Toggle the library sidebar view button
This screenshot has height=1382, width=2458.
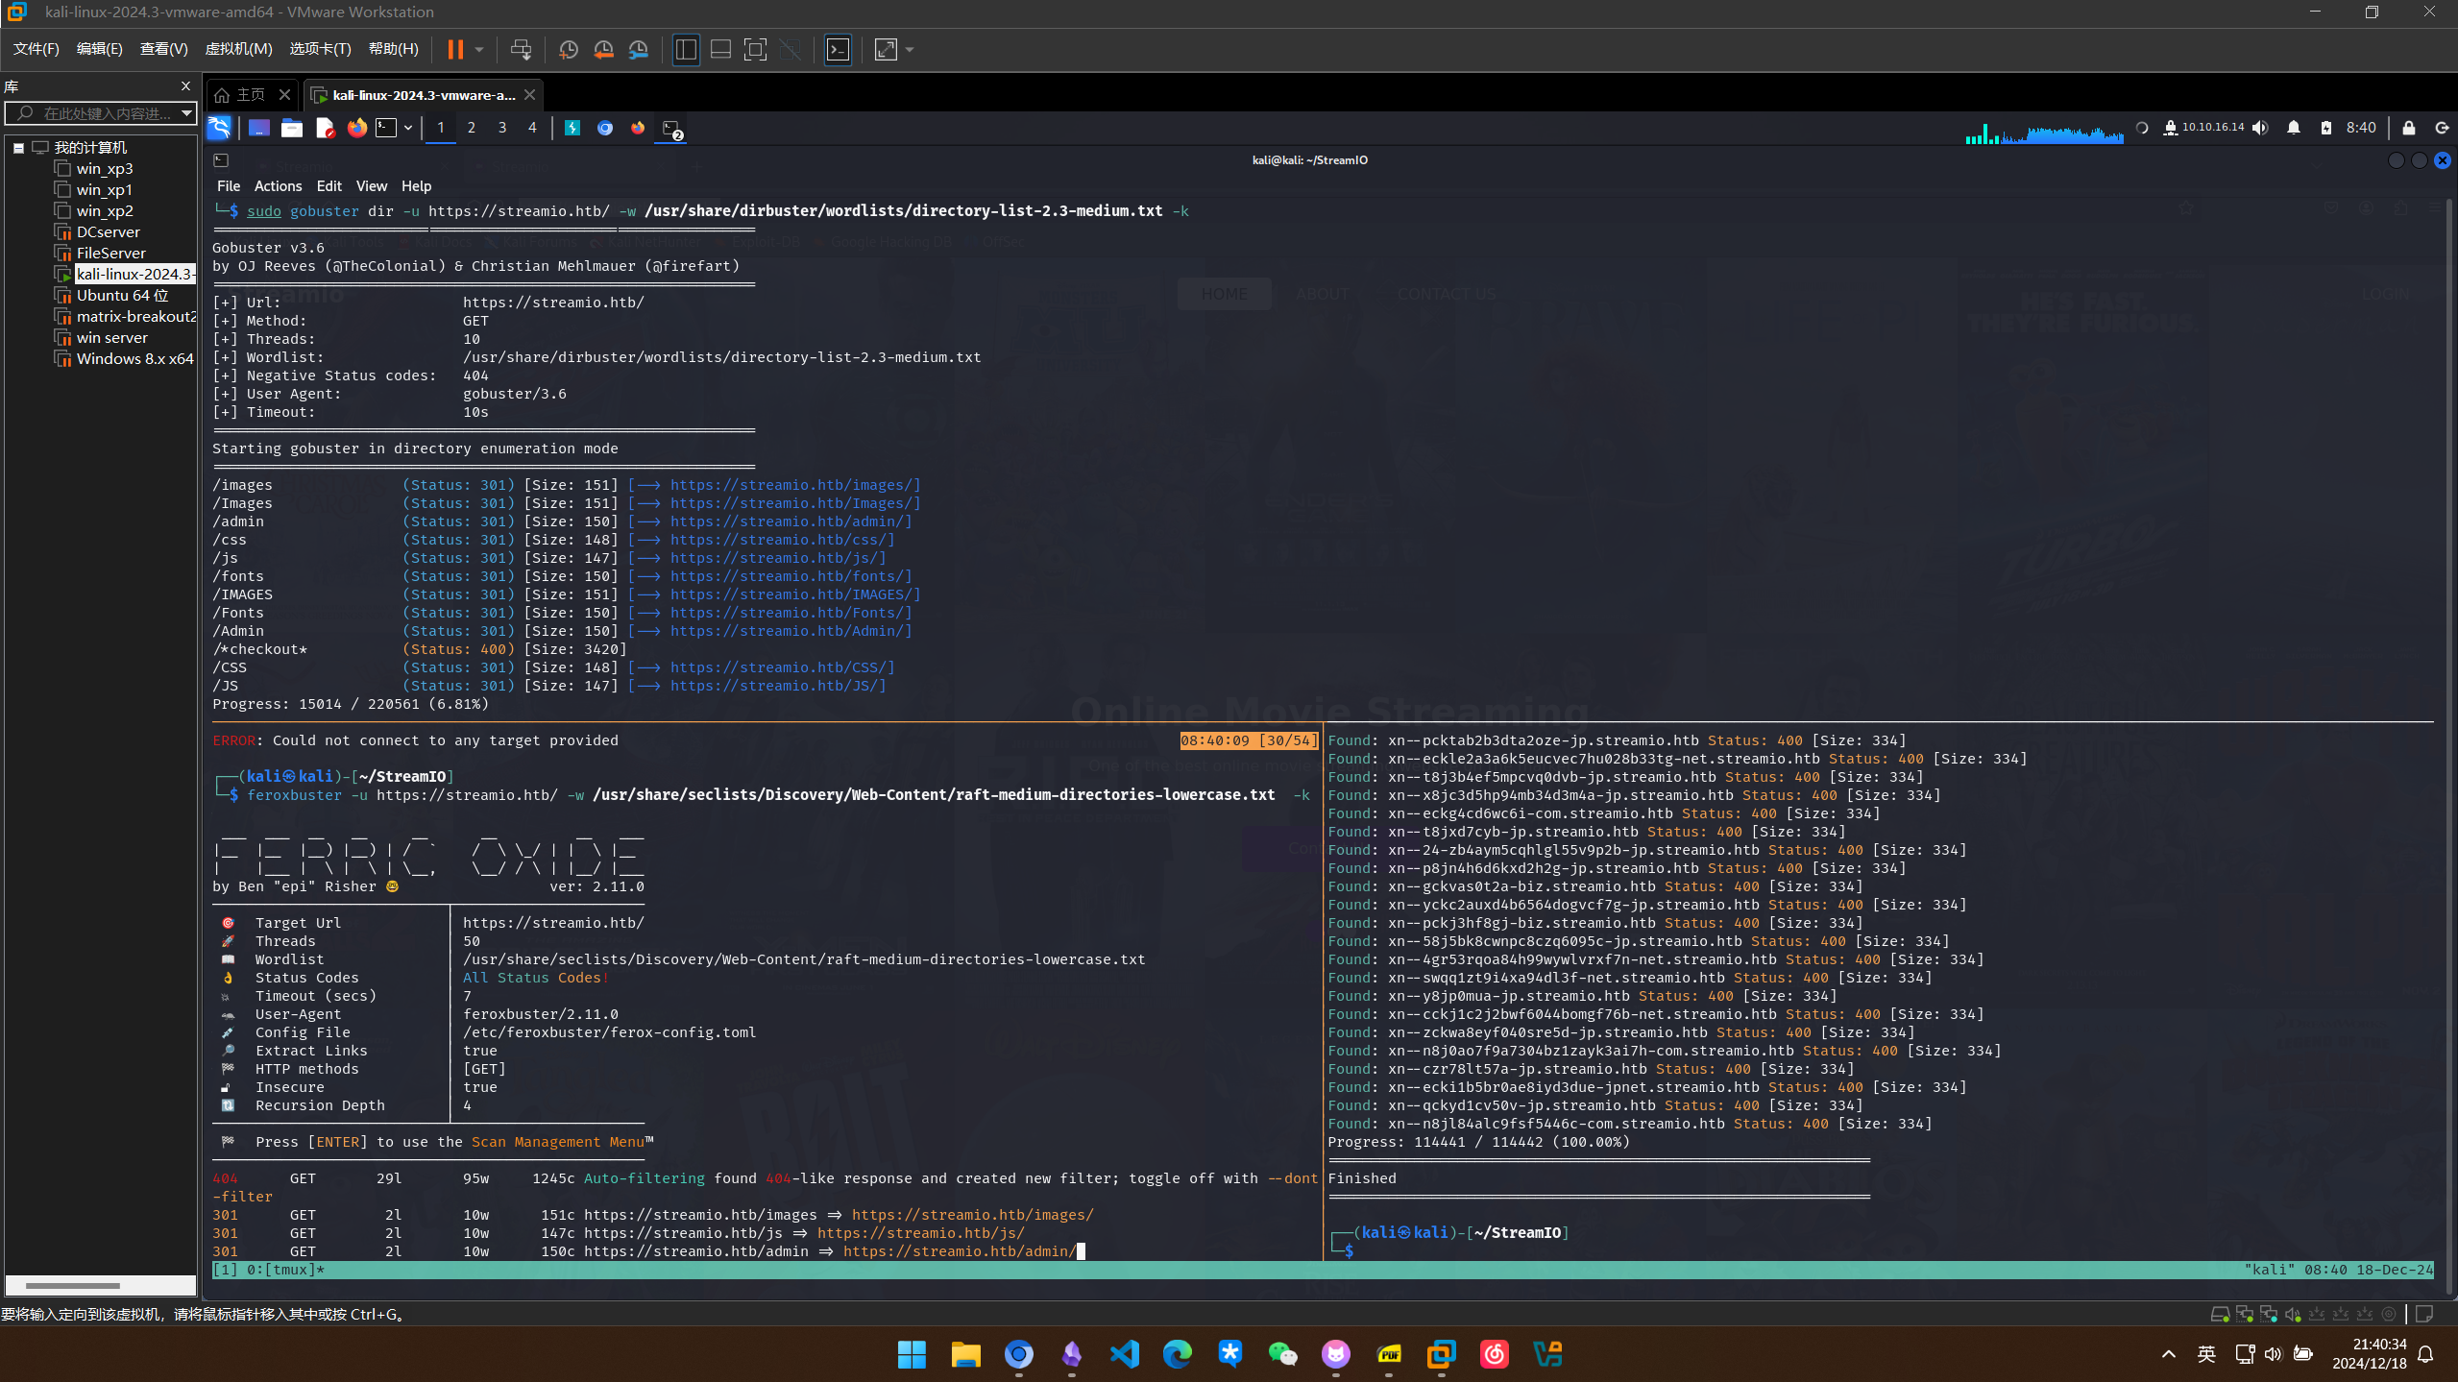pyautogui.click(x=686, y=49)
